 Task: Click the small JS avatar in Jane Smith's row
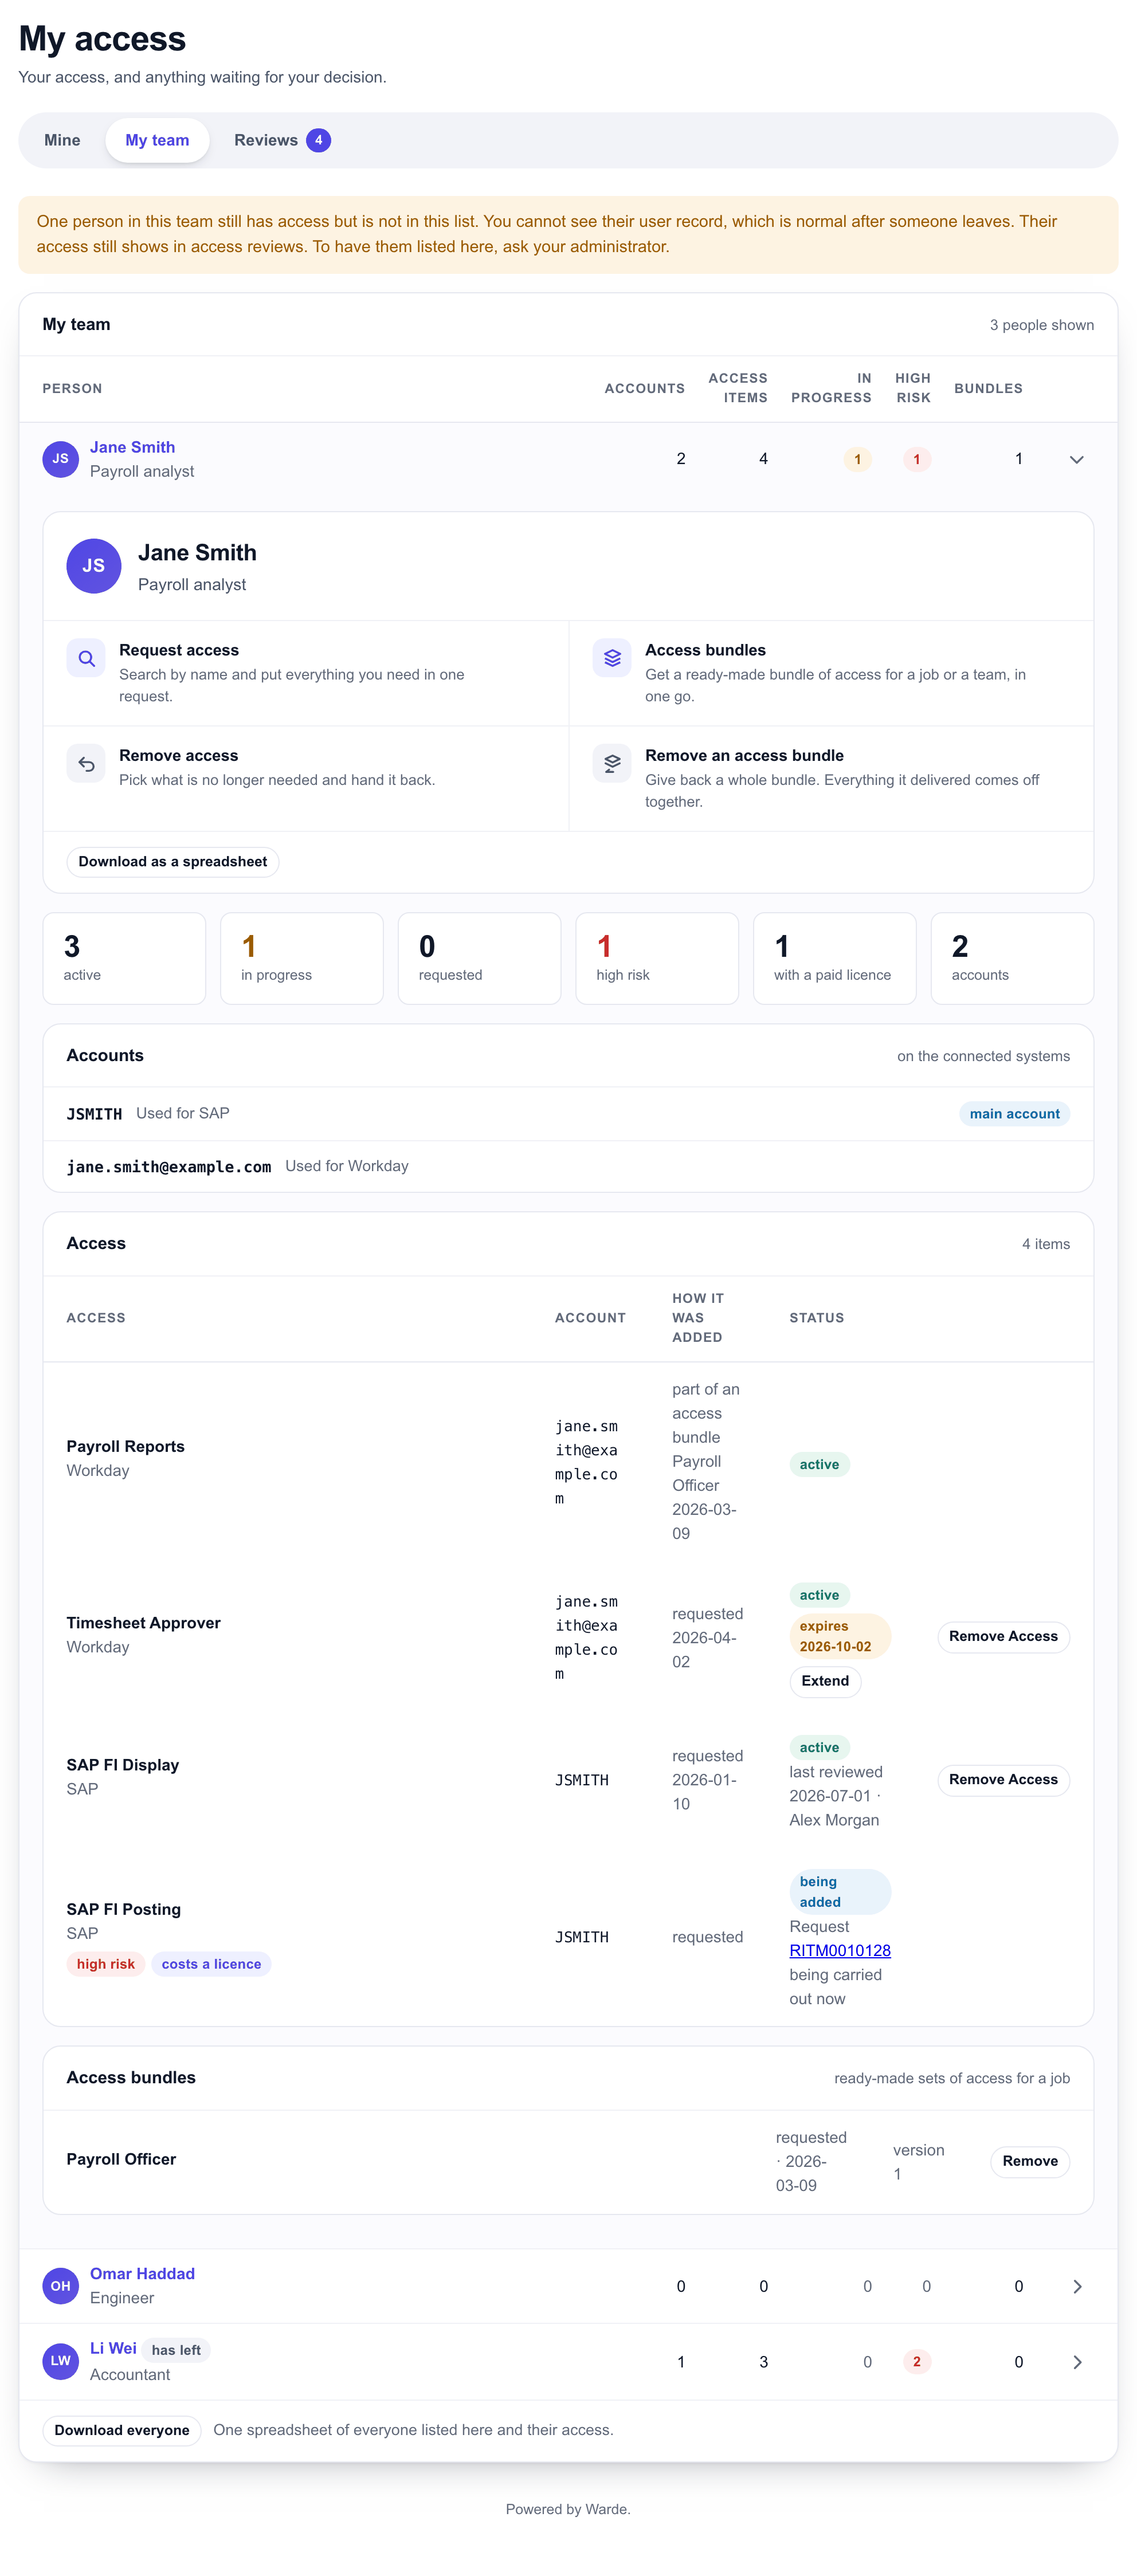coord(60,459)
